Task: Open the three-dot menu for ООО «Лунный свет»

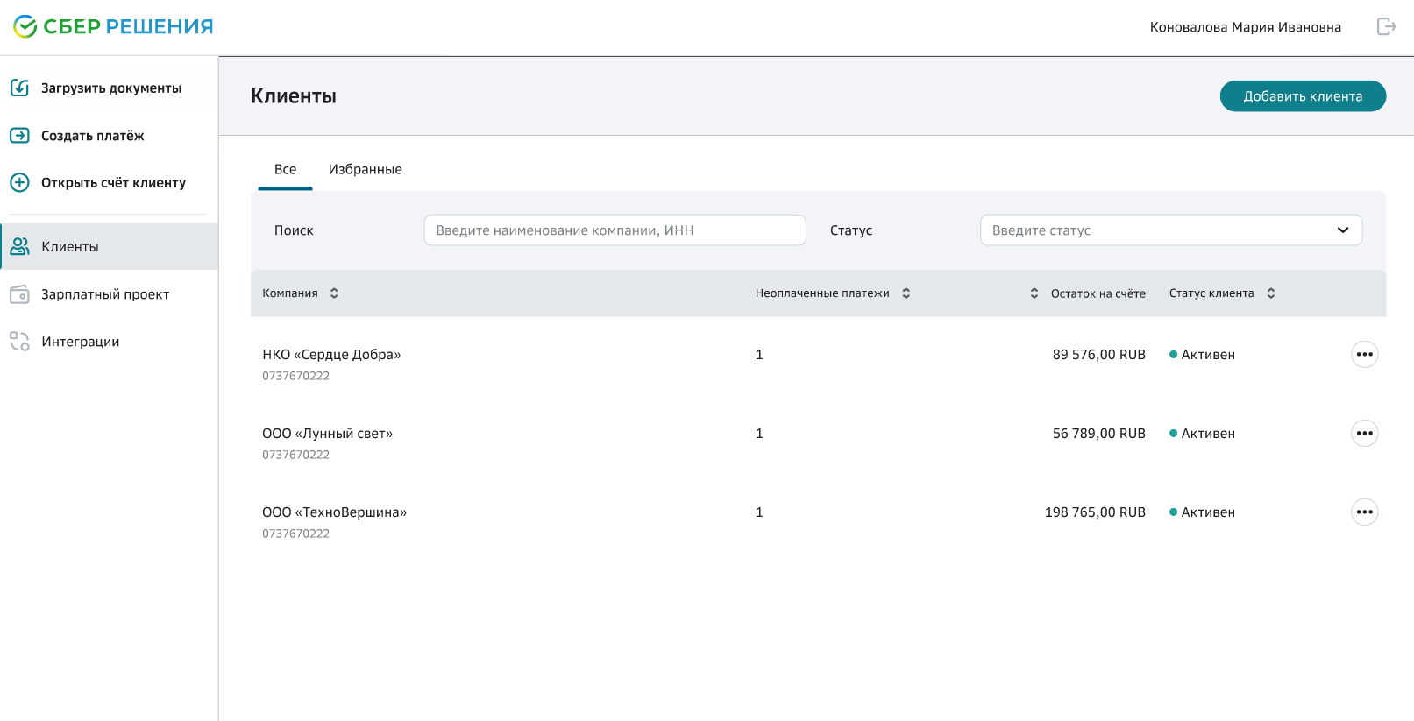Action: point(1364,434)
